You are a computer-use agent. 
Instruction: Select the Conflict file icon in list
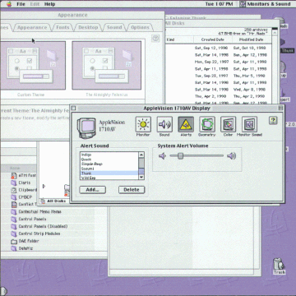click(14, 205)
